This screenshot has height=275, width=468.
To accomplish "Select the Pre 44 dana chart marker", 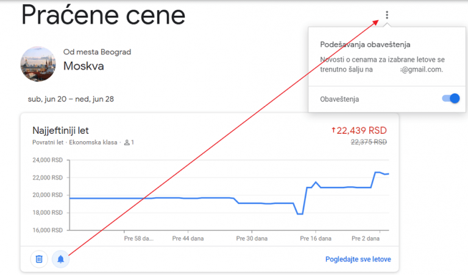I will [x=188, y=238].
